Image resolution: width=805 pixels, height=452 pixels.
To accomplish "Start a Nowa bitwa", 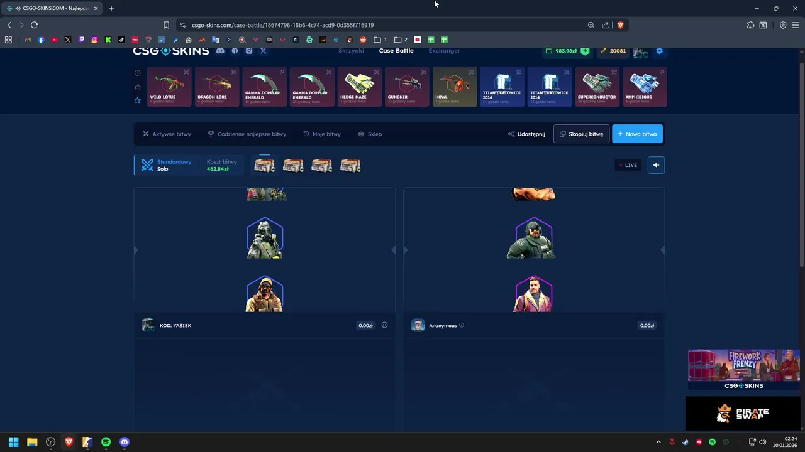I will click(637, 134).
